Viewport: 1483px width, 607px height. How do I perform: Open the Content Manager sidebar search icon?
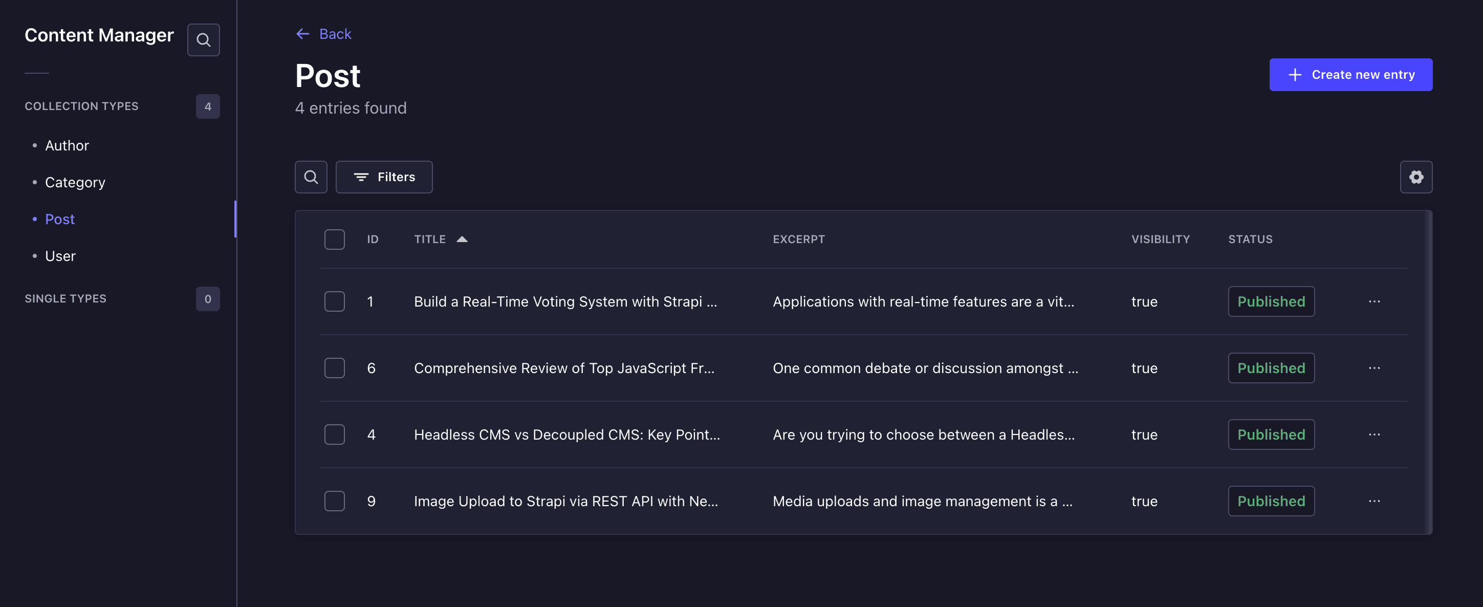pyautogui.click(x=203, y=40)
